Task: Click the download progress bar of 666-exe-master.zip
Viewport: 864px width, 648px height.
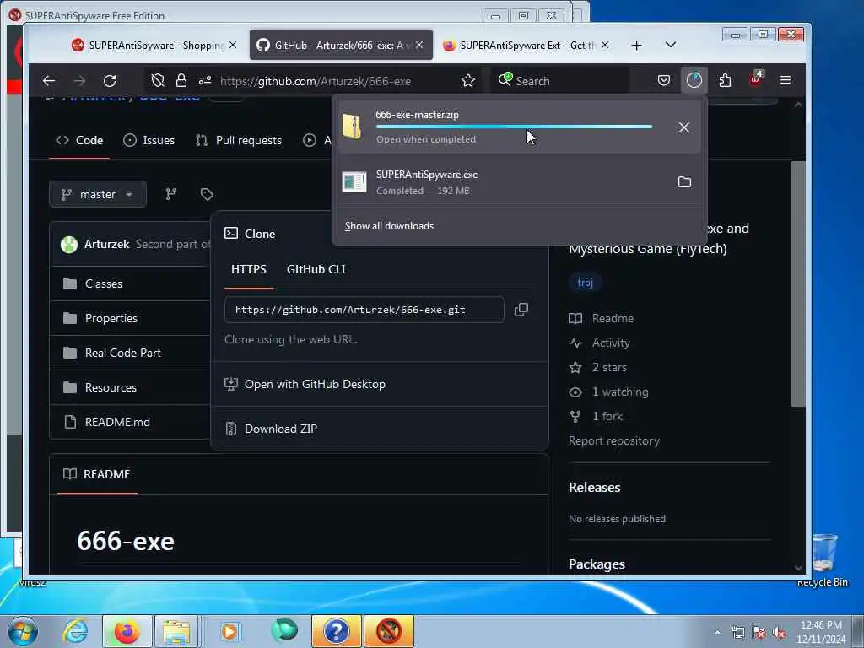Action: pyautogui.click(x=514, y=127)
